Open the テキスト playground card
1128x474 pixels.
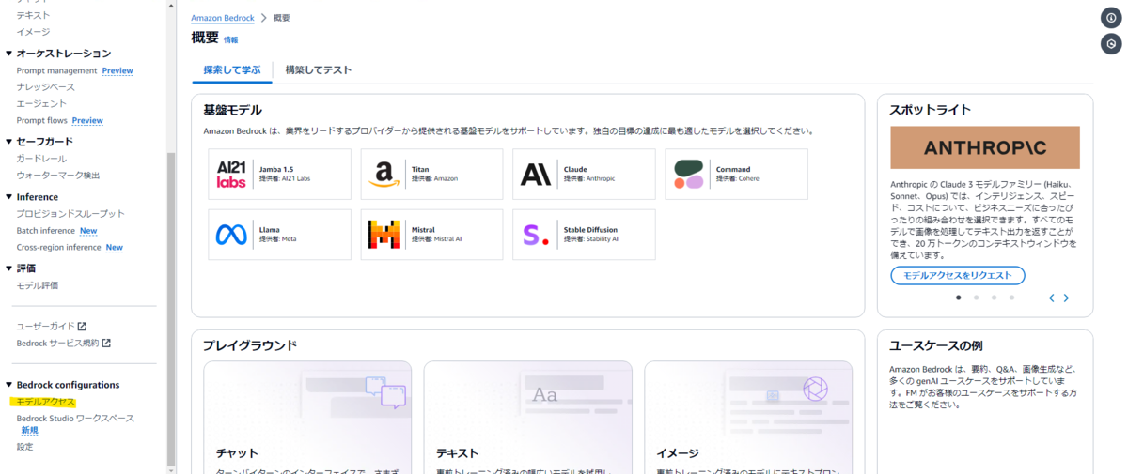[528, 418]
